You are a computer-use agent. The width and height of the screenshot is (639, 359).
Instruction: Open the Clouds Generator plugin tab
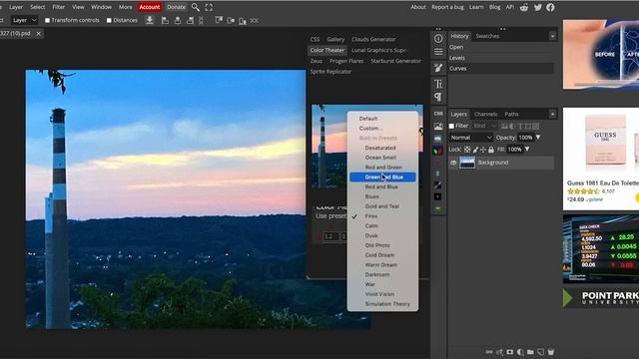[373, 40]
